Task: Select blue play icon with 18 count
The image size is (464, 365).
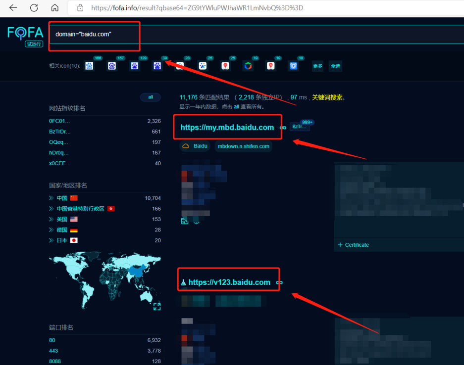Action: [293, 66]
